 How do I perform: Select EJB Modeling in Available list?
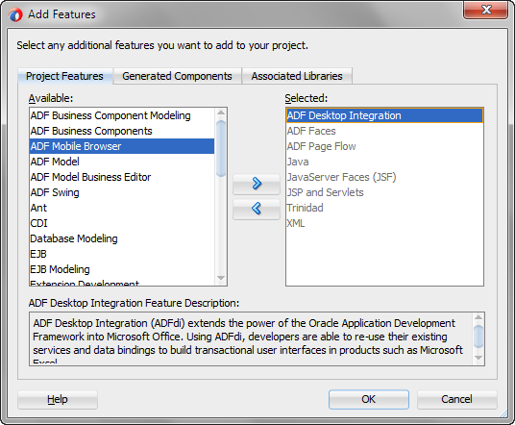(122, 269)
